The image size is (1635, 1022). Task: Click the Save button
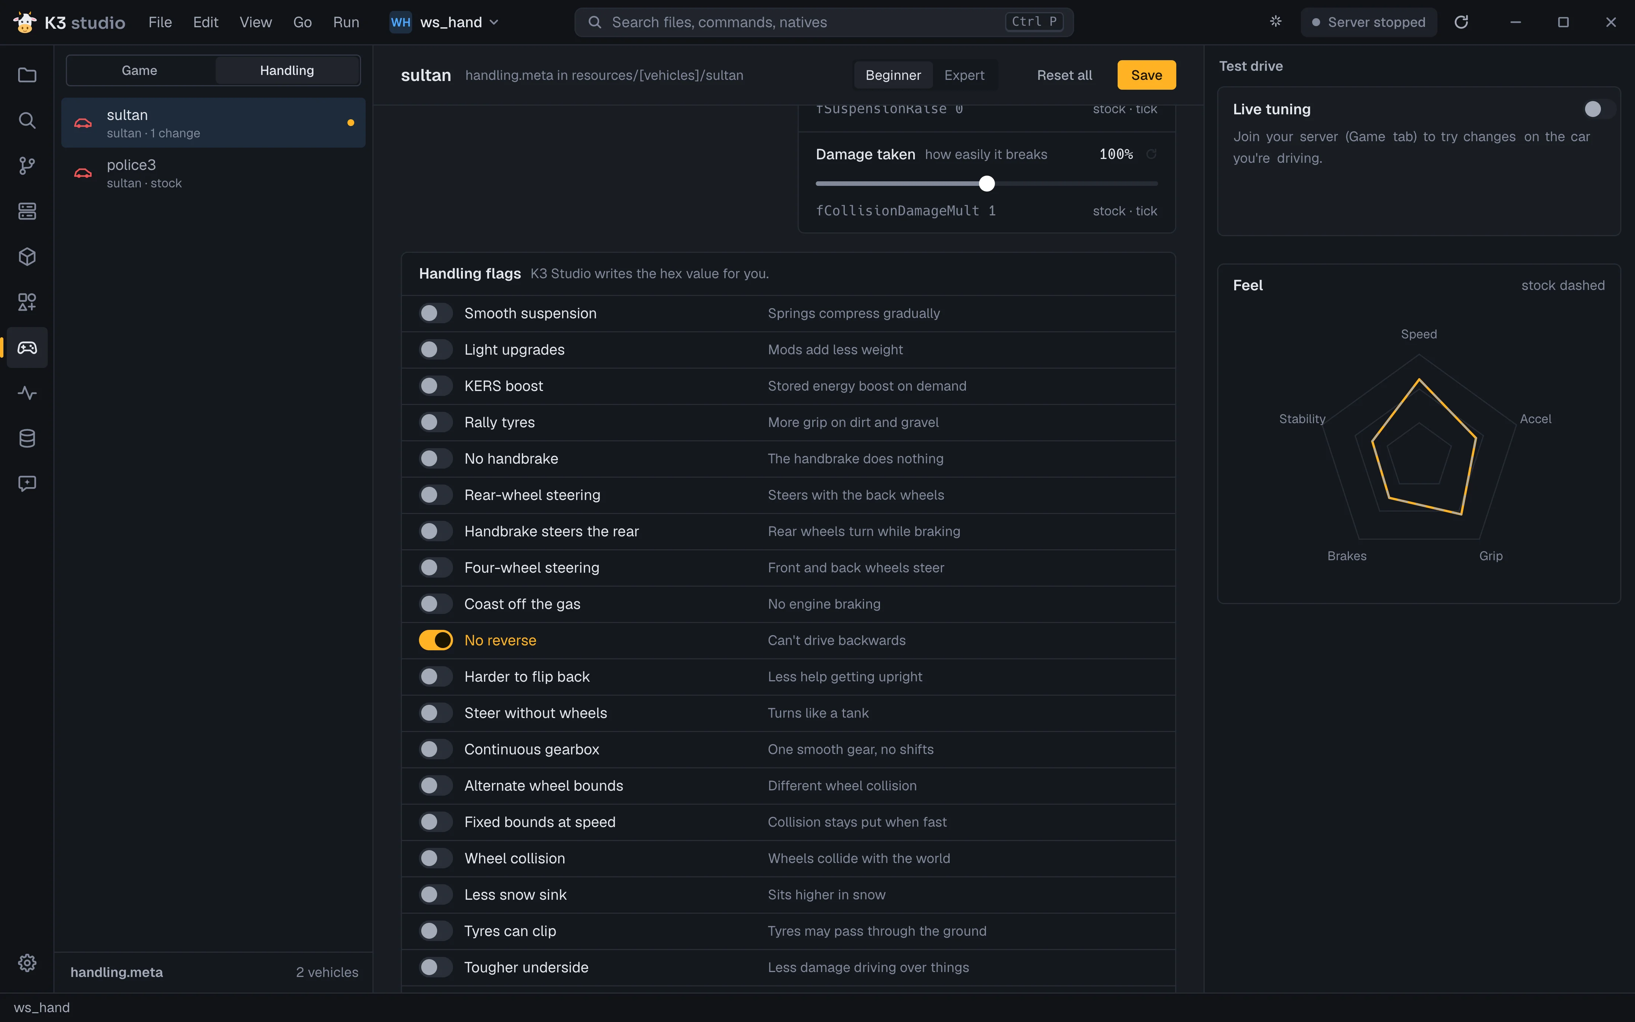tap(1146, 75)
